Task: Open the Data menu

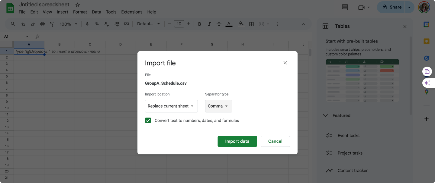Action: (x=96, y=12)
